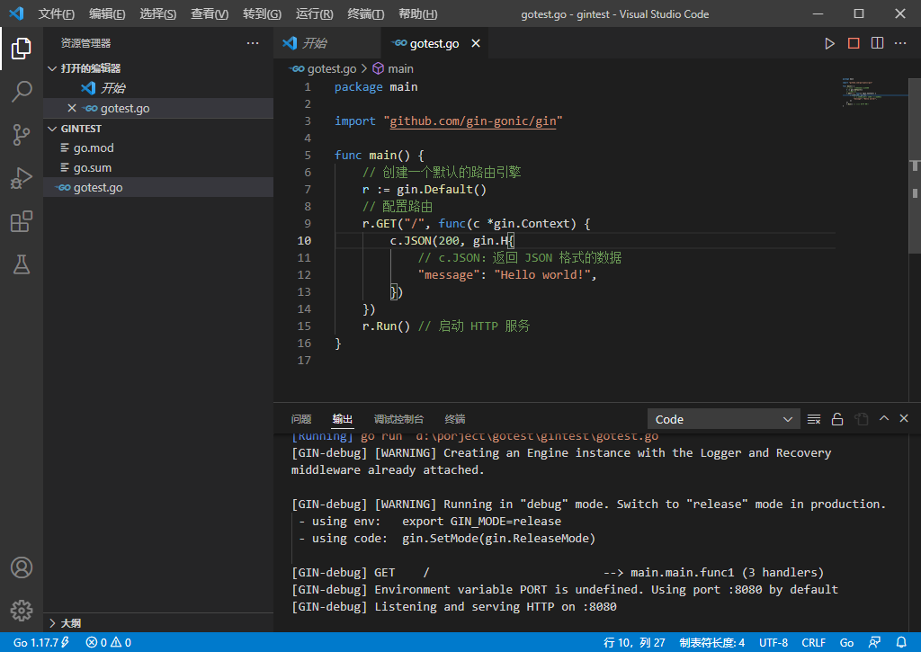Click Go language mode in status bar
The height and width of the screenshot is (652, 921).
846,643
